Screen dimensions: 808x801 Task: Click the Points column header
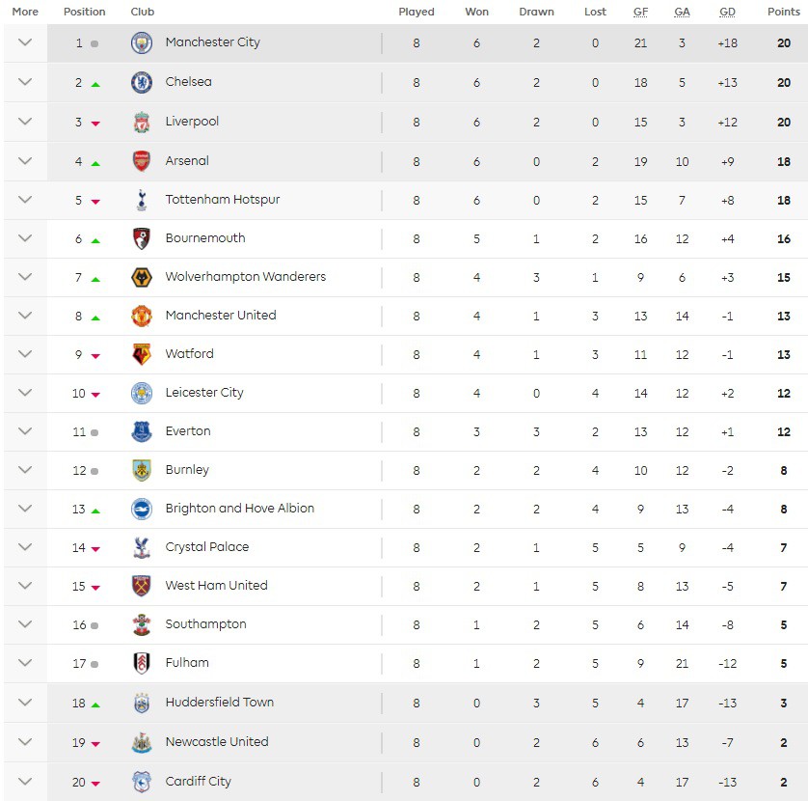[783, 12]
